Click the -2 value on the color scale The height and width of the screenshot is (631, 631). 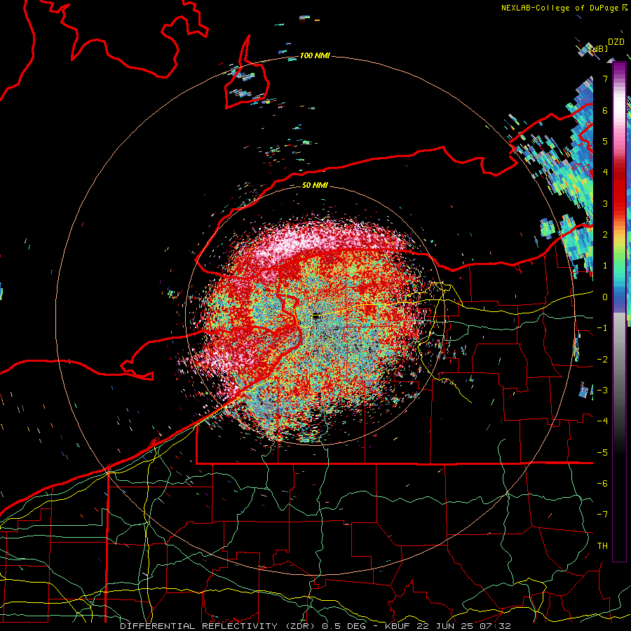[602, 360]
